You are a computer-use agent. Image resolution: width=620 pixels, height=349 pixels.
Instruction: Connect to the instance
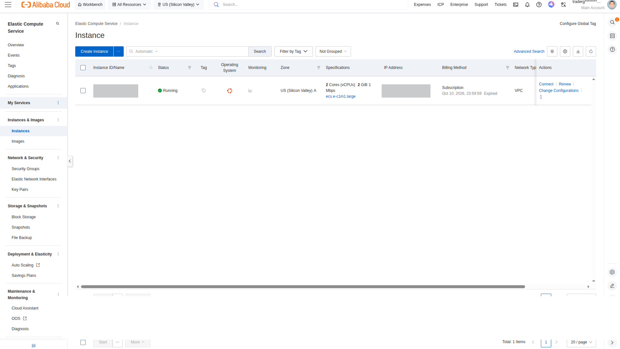(x=546, y=84)
